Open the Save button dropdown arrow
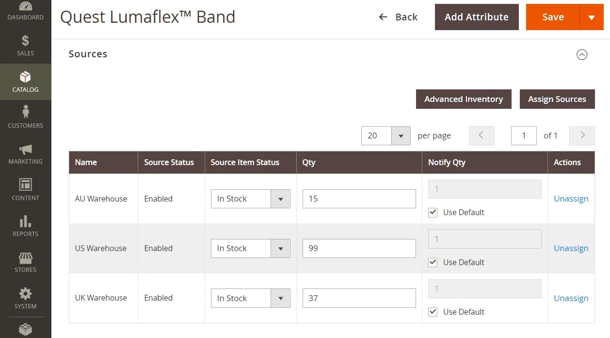 point(592,17)
